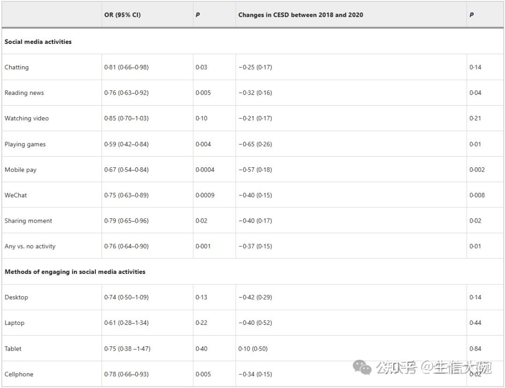Click Tablet CESD change value 0·10 (0·50)
The image size is (505, 388).
[253, 349]
